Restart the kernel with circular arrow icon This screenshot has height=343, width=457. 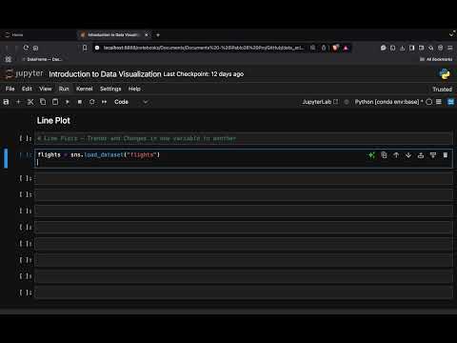click(92, 102)
